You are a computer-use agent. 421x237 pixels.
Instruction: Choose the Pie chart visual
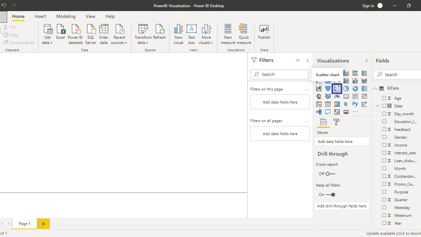(346, 88)
